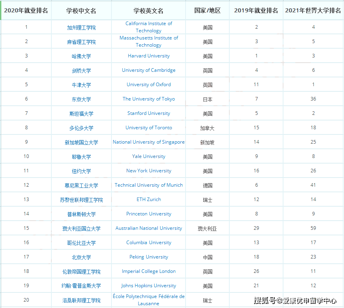Viewport: 344px width, 308px height.
Task: Click the Yale University English name
Action: (149, 156)
